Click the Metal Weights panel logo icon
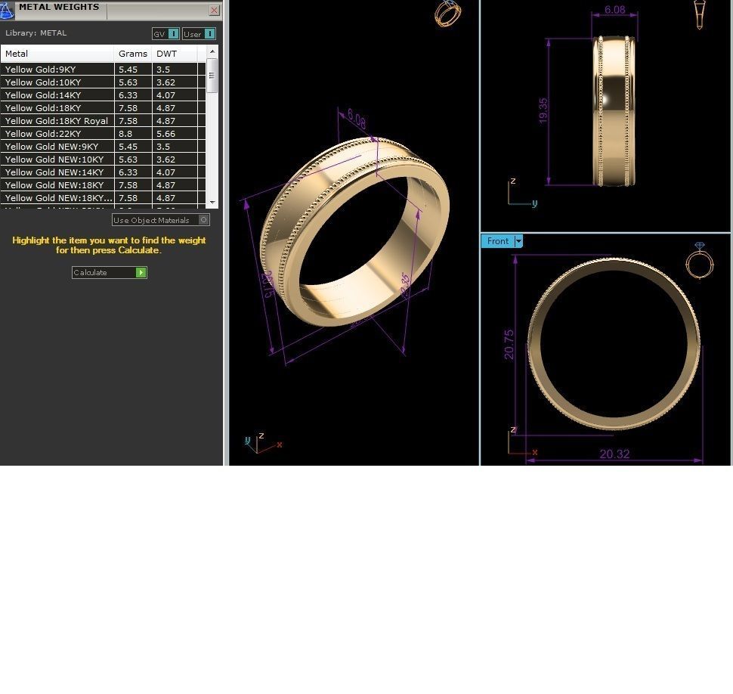The width and height of the screenshot is (733, 694). point(7,11)
